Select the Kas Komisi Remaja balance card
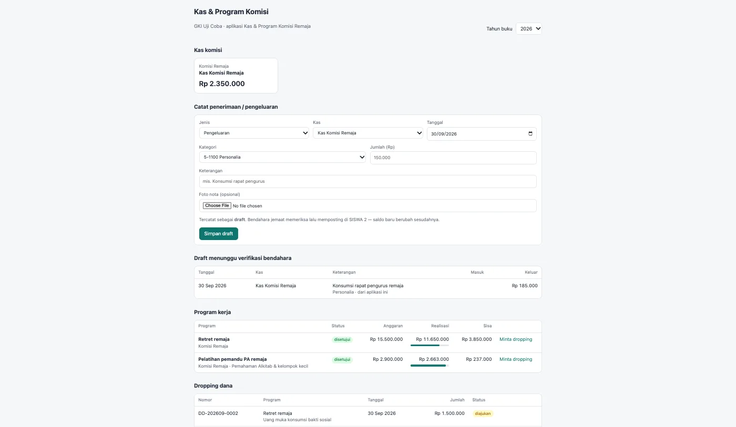The image size is (736, 427). [236, 76]
